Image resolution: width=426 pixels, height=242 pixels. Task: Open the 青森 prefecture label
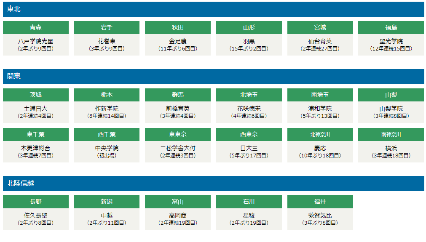[x=36, y=27]
